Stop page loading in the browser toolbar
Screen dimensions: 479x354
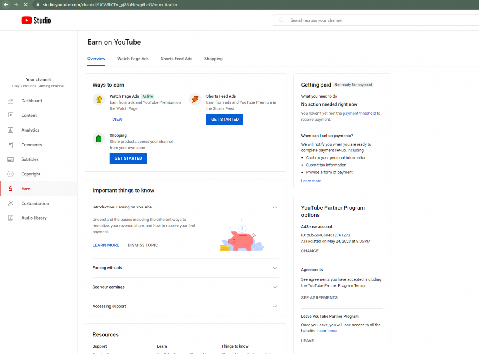(x=25, y=5)
